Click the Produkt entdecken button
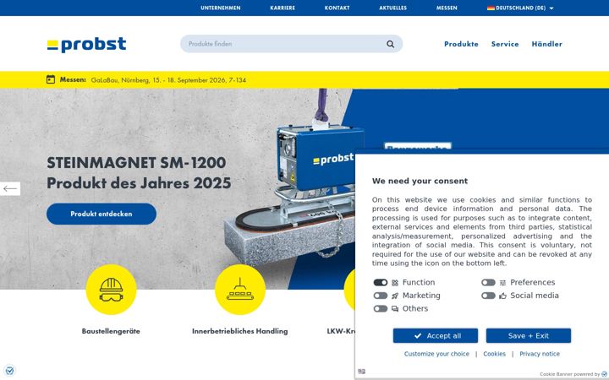This screenshot has width=609, height=380. pyautogui.click(x=101, y=214)
